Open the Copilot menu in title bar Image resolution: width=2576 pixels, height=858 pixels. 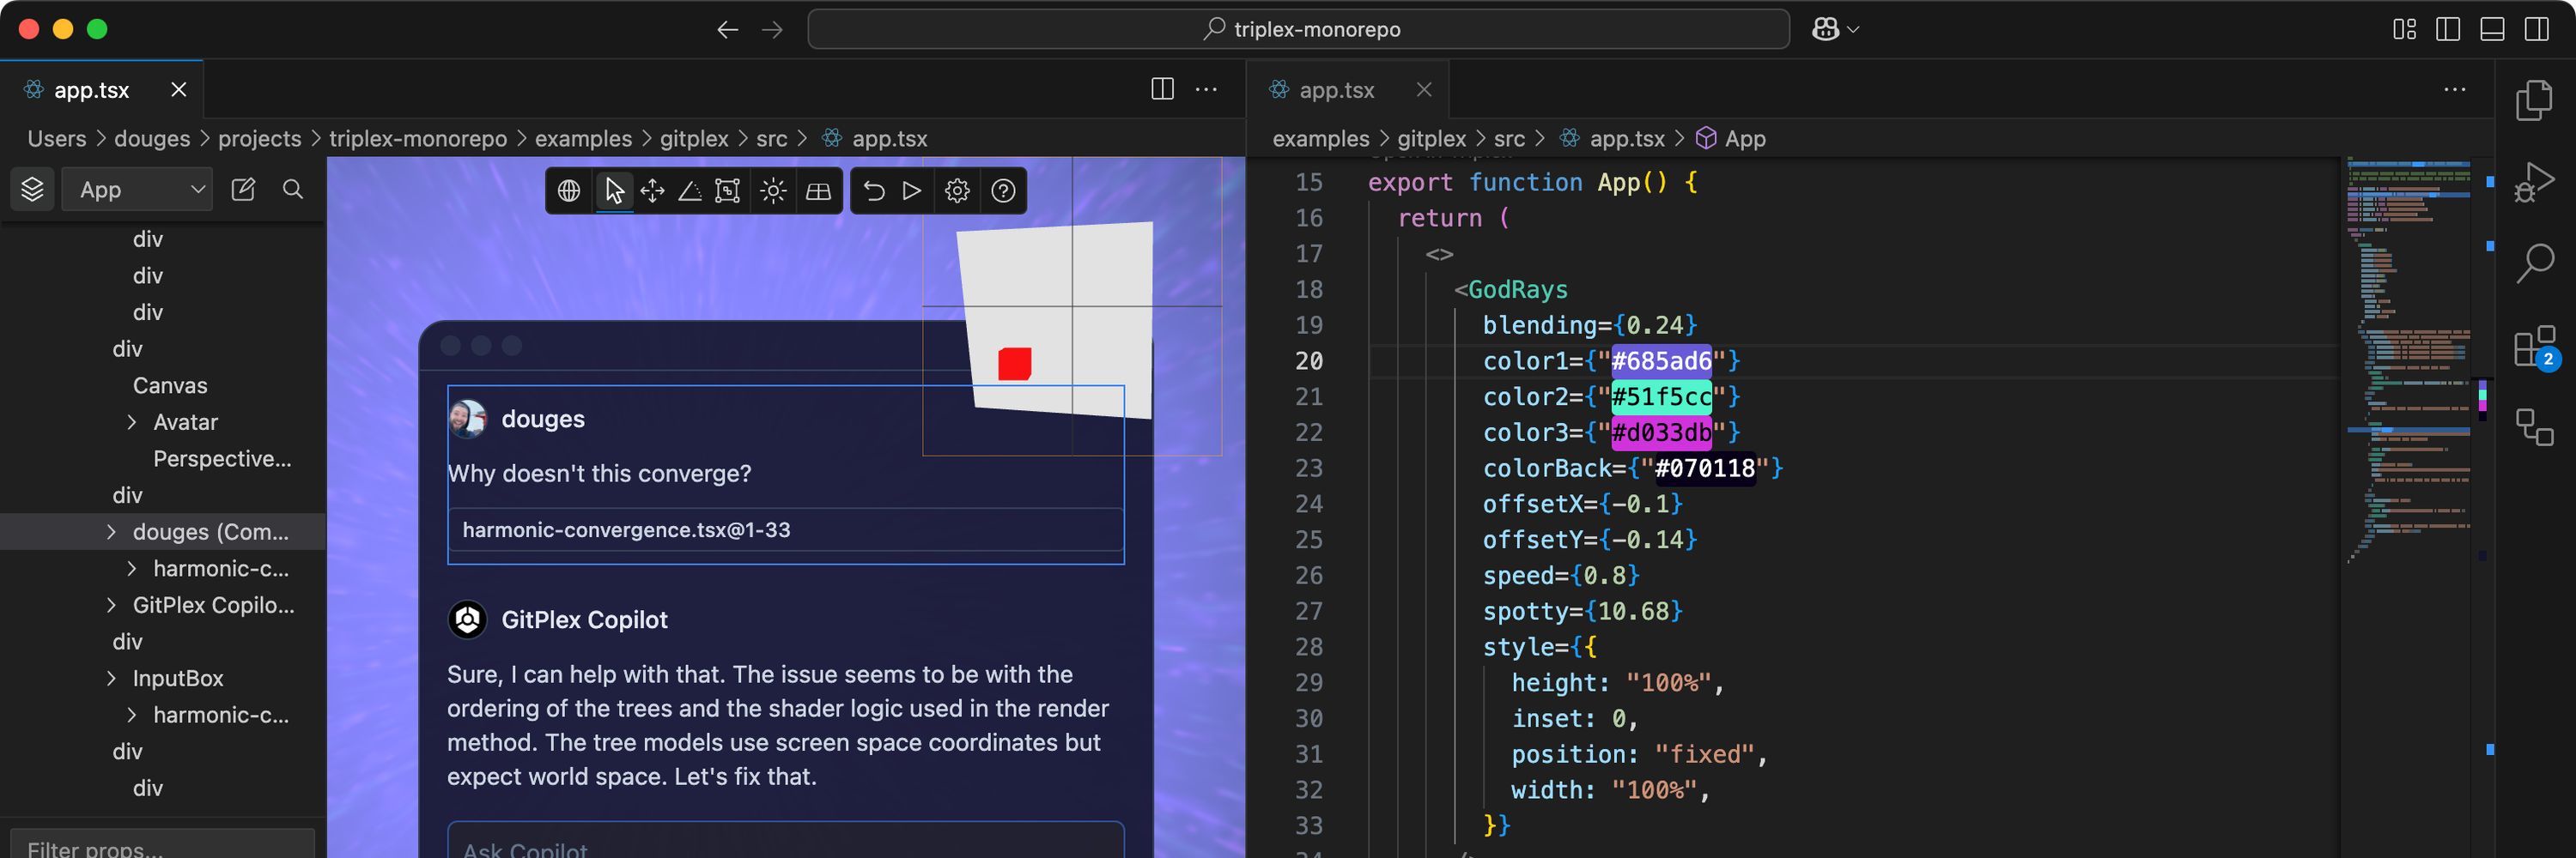click(1835, 29)
